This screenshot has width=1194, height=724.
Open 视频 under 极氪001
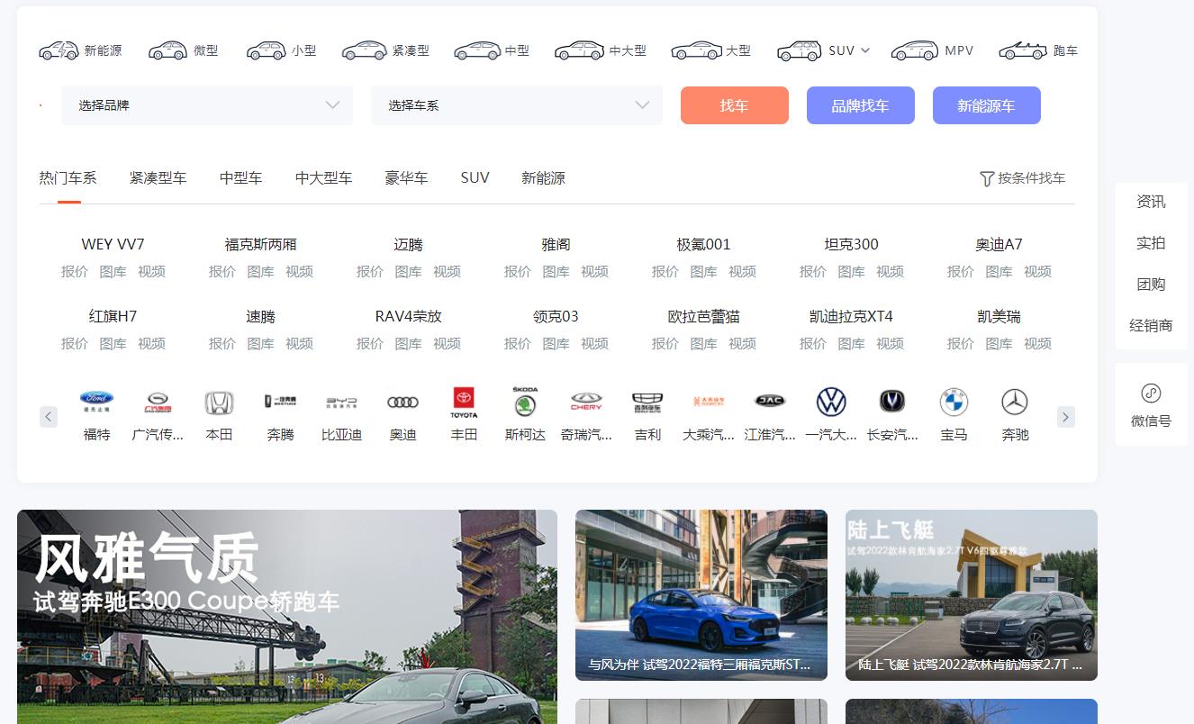coord(742,271)
